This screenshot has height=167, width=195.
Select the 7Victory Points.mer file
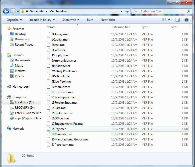[x=64, y=71]
